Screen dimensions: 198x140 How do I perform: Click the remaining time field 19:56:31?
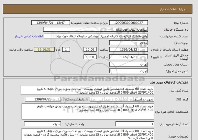44,50
